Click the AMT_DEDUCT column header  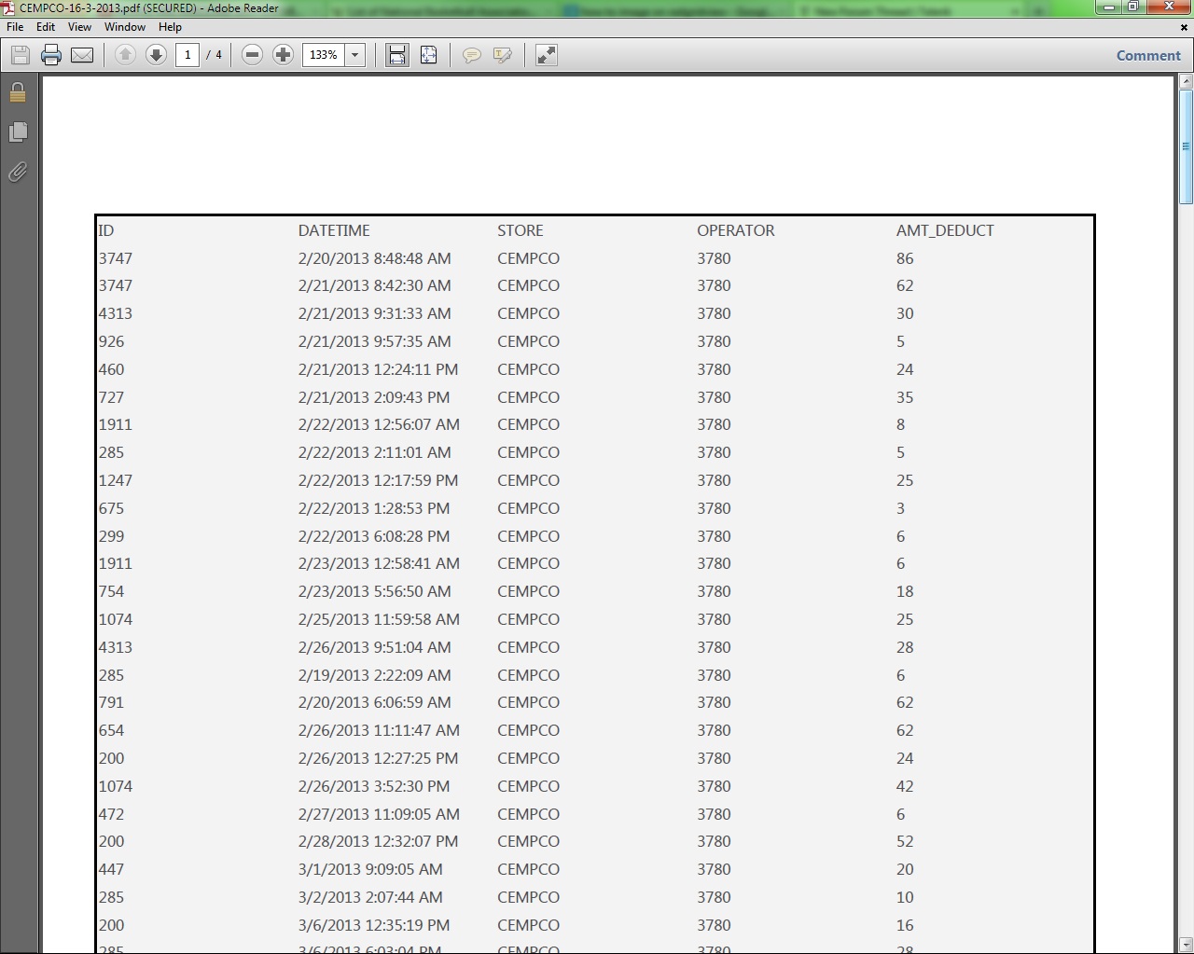pos(945,230)
